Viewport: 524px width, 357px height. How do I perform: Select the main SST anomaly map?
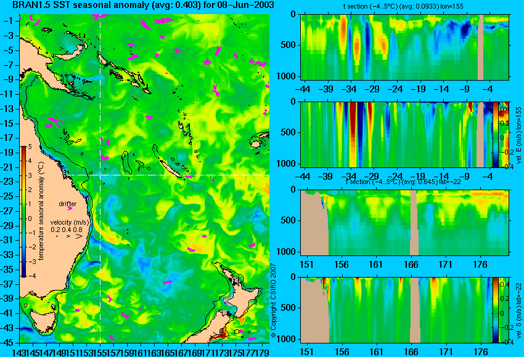[144, 178]
